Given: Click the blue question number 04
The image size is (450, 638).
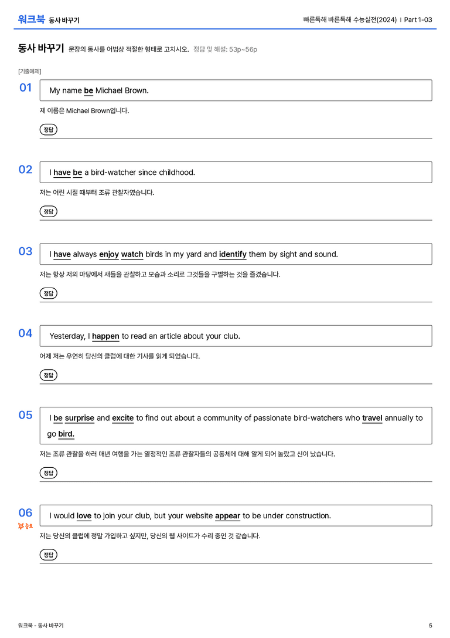Looking at the screenshot, I should pyautogui.click(x=26, y=333).
